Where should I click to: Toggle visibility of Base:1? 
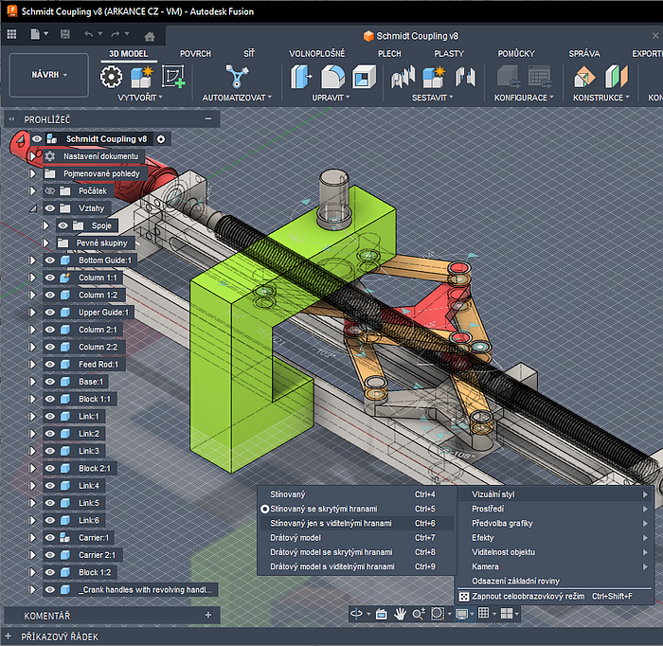click(x=50, y=381)
